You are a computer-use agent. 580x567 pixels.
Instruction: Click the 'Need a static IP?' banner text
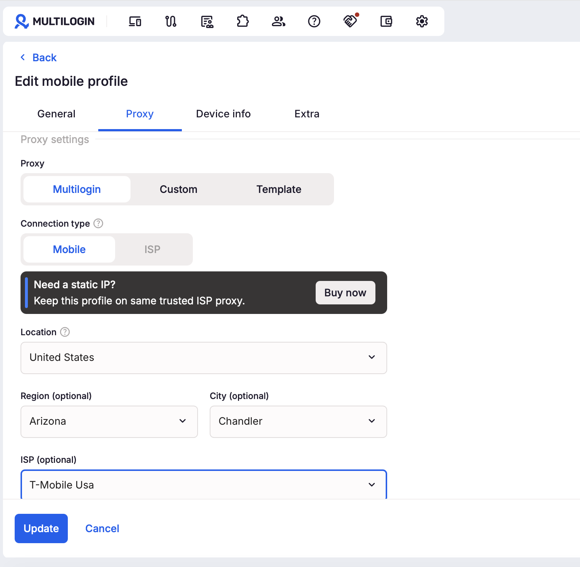75,285
